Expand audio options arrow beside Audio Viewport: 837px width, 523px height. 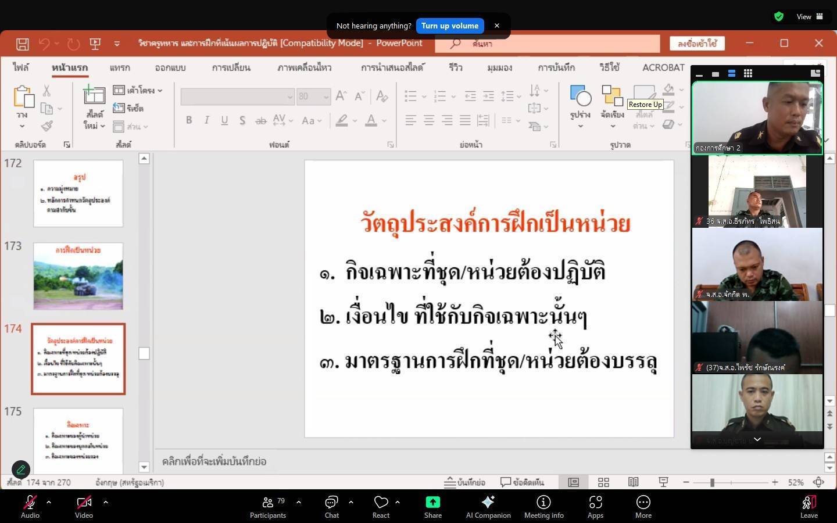click(x=49, y=502)
